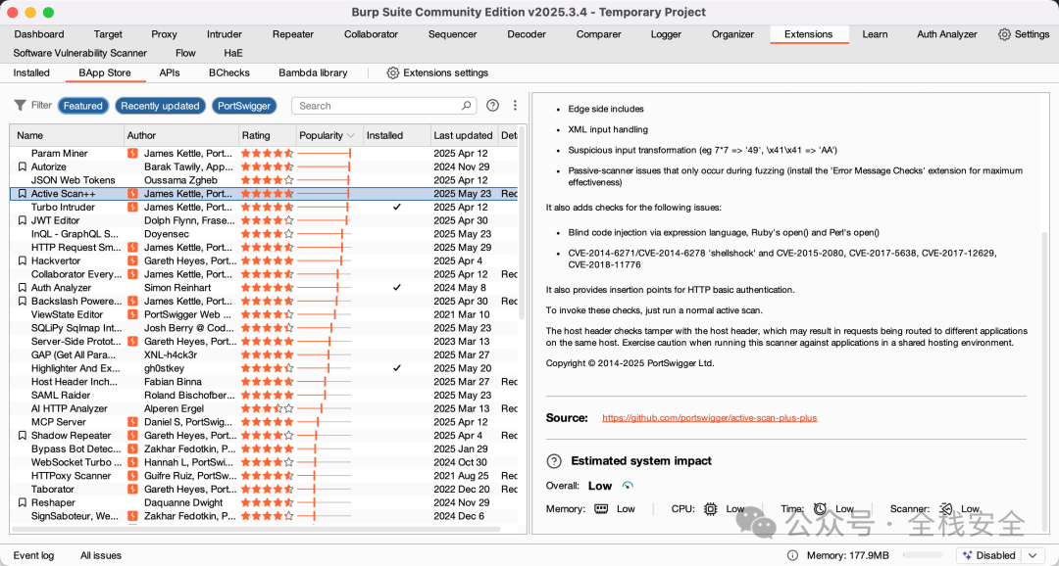
Task: Select the SAML Raider extension row
Action: 264,395
